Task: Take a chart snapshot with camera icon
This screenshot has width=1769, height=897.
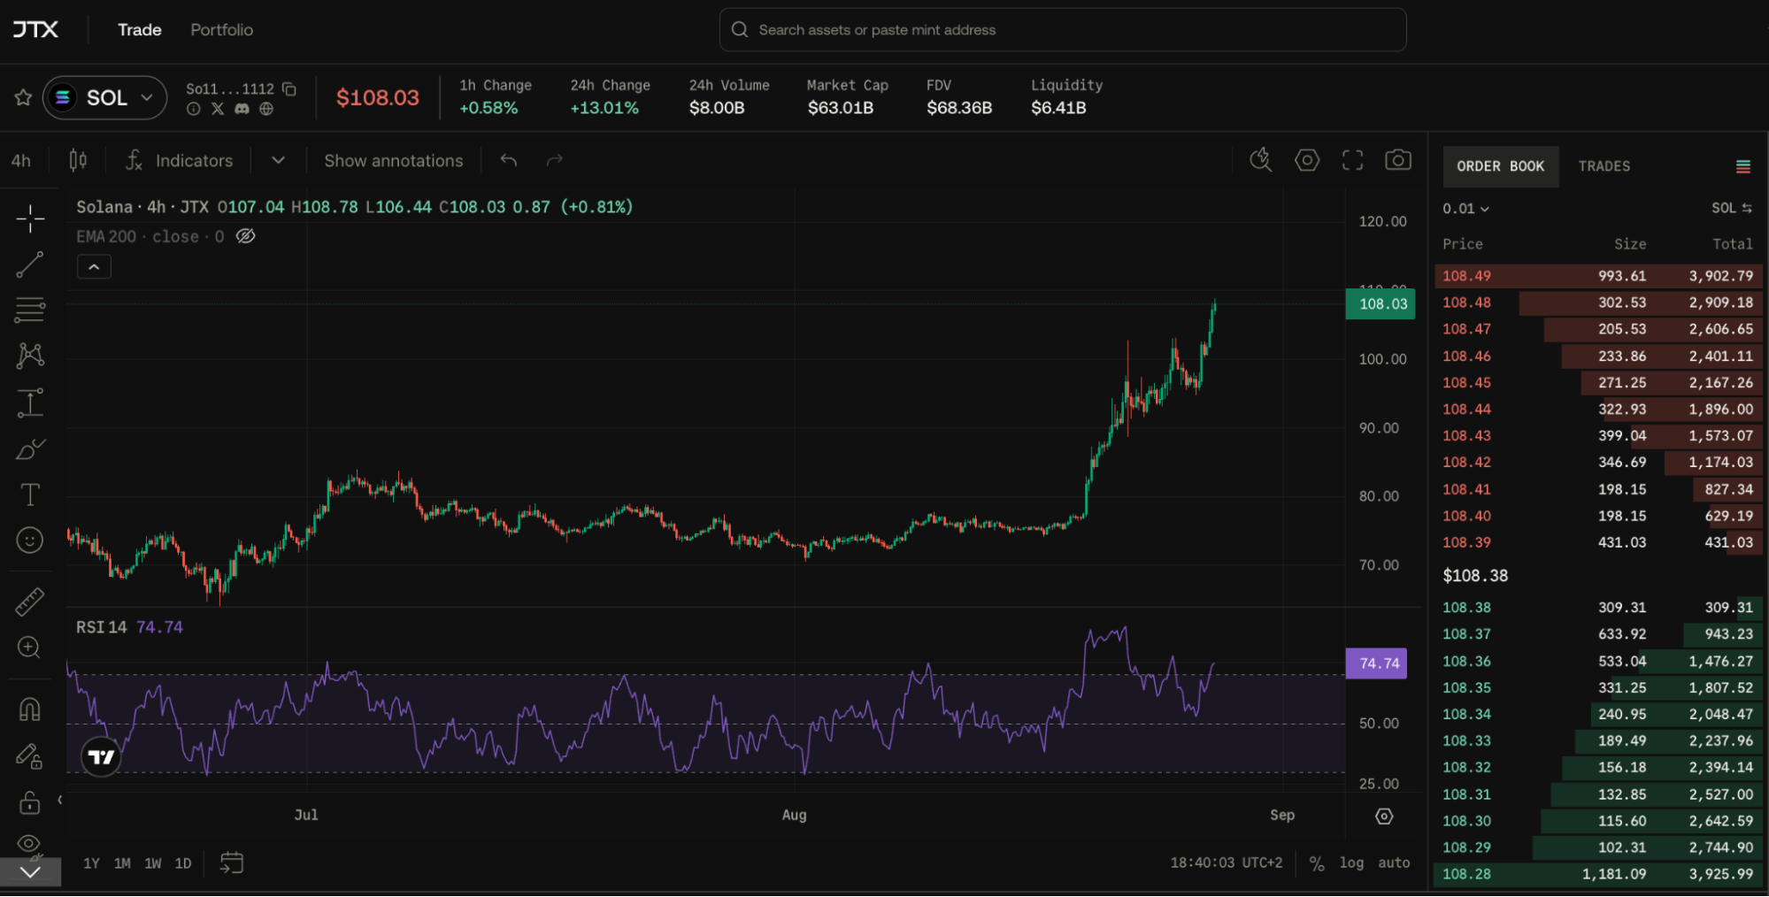Action: (x=1398, y=160)
